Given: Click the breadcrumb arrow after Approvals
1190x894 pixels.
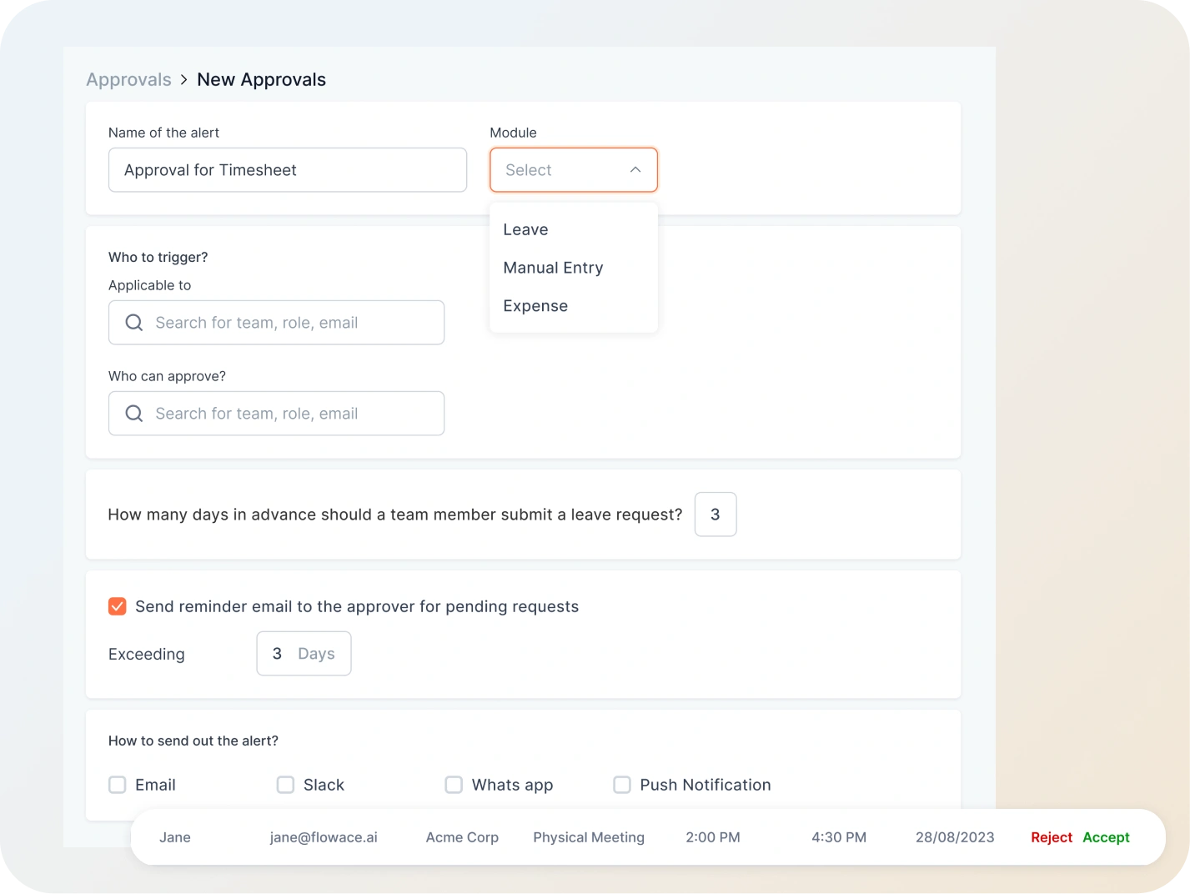Looking at the screenshot, I should (x=183, y=80).
